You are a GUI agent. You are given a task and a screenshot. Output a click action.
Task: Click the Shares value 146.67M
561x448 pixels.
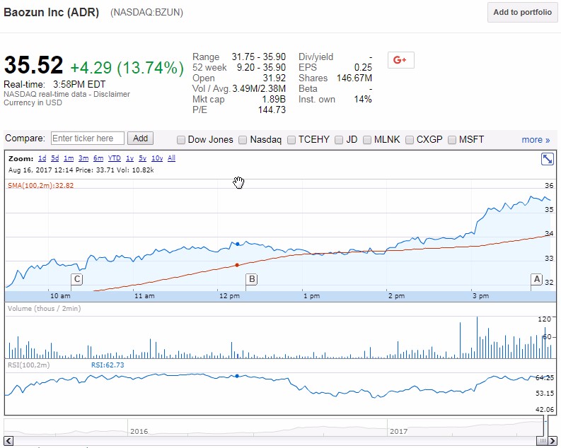click(x=354, y=78)
